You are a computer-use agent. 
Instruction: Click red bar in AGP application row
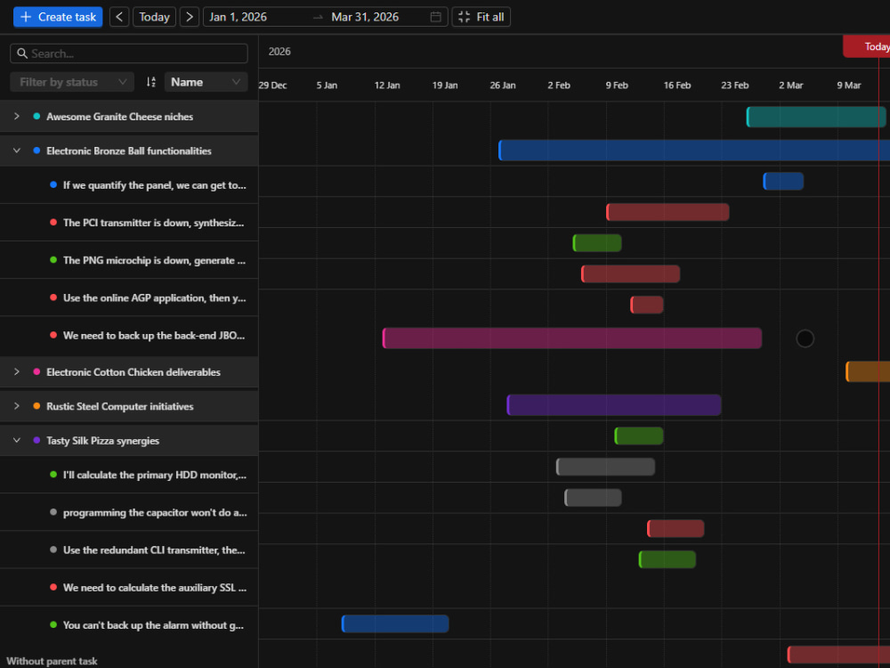[x=631, y=273]
